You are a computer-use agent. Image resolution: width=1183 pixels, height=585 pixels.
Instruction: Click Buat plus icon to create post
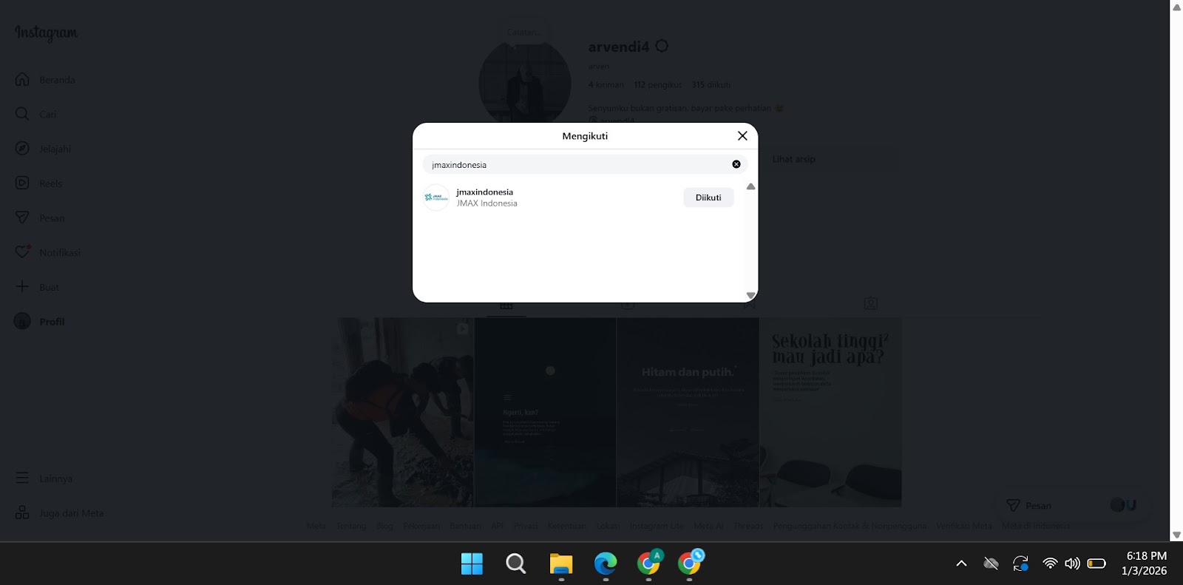click(23, 287)
